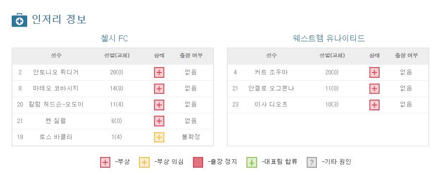435x175 pixels.
Task: Click red cross icon in 벤 칠웰 row
Action: pos(159,121)
